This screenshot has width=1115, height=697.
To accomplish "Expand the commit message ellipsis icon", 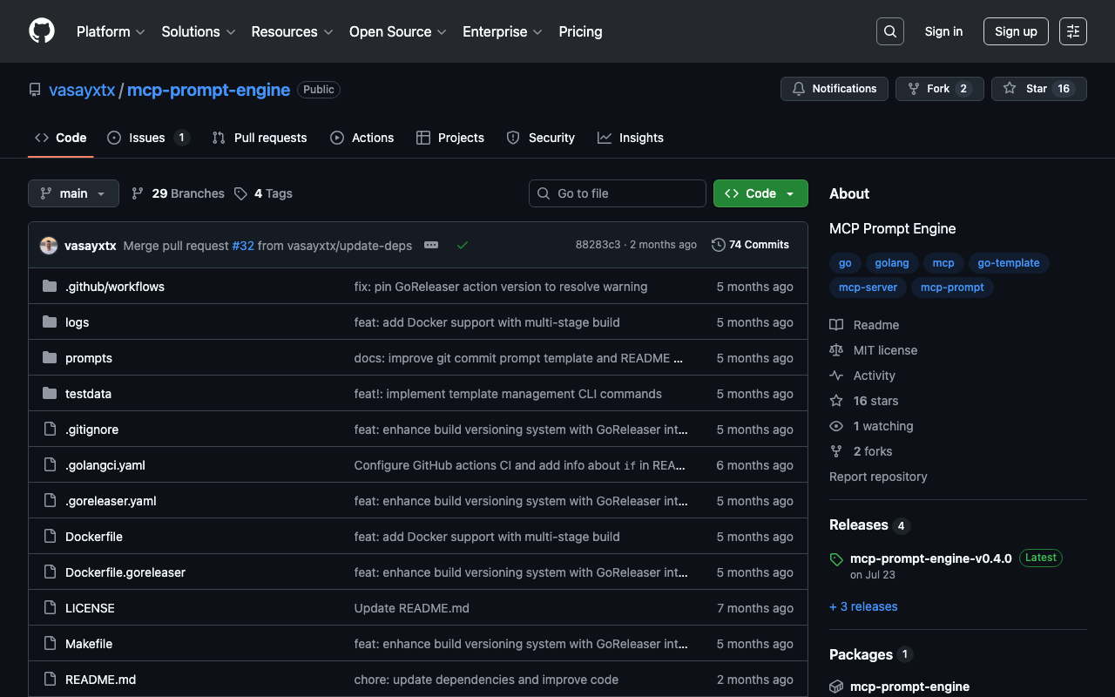I will tap(431, 245).
